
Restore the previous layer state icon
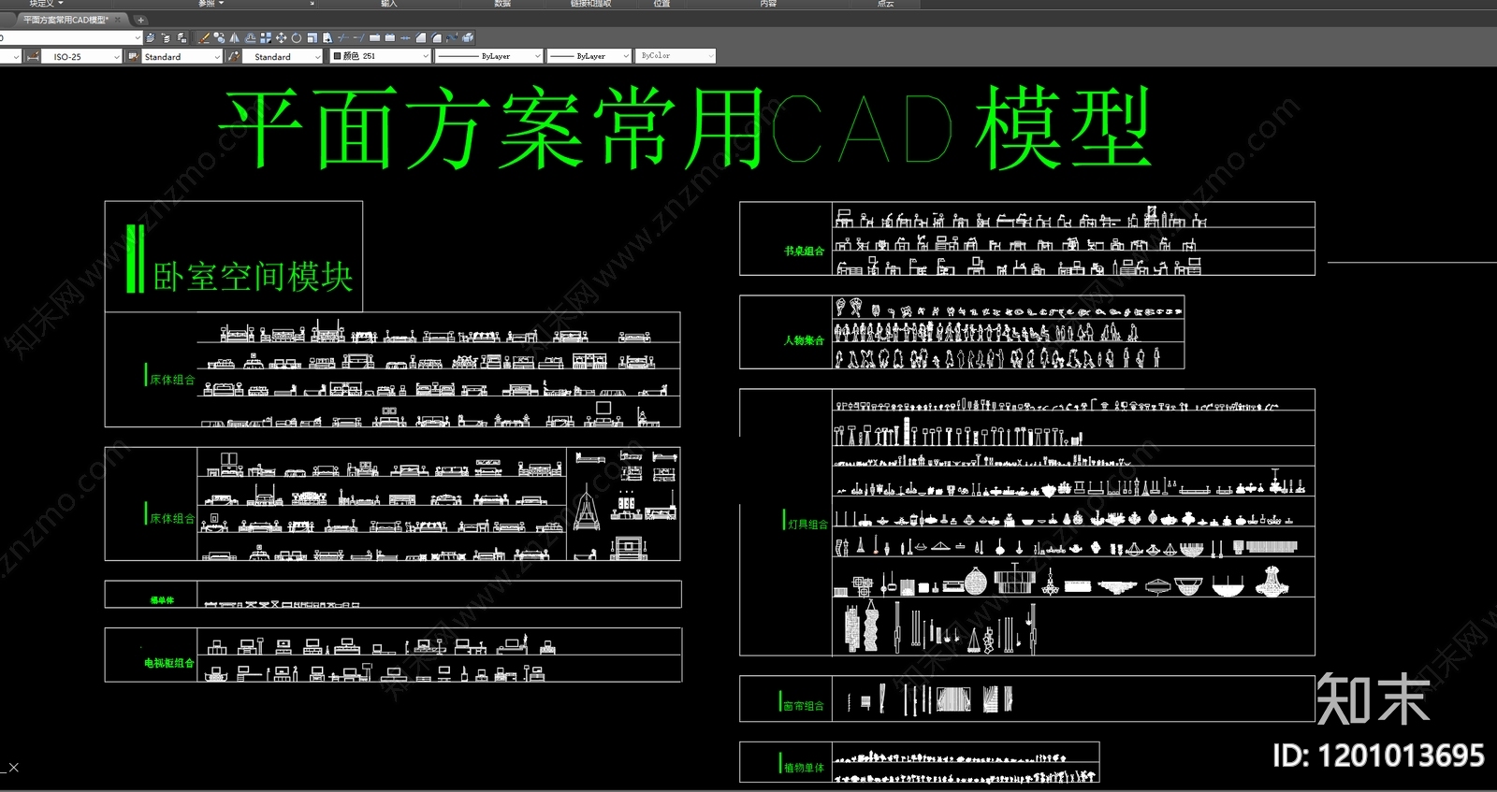[166, 38]
